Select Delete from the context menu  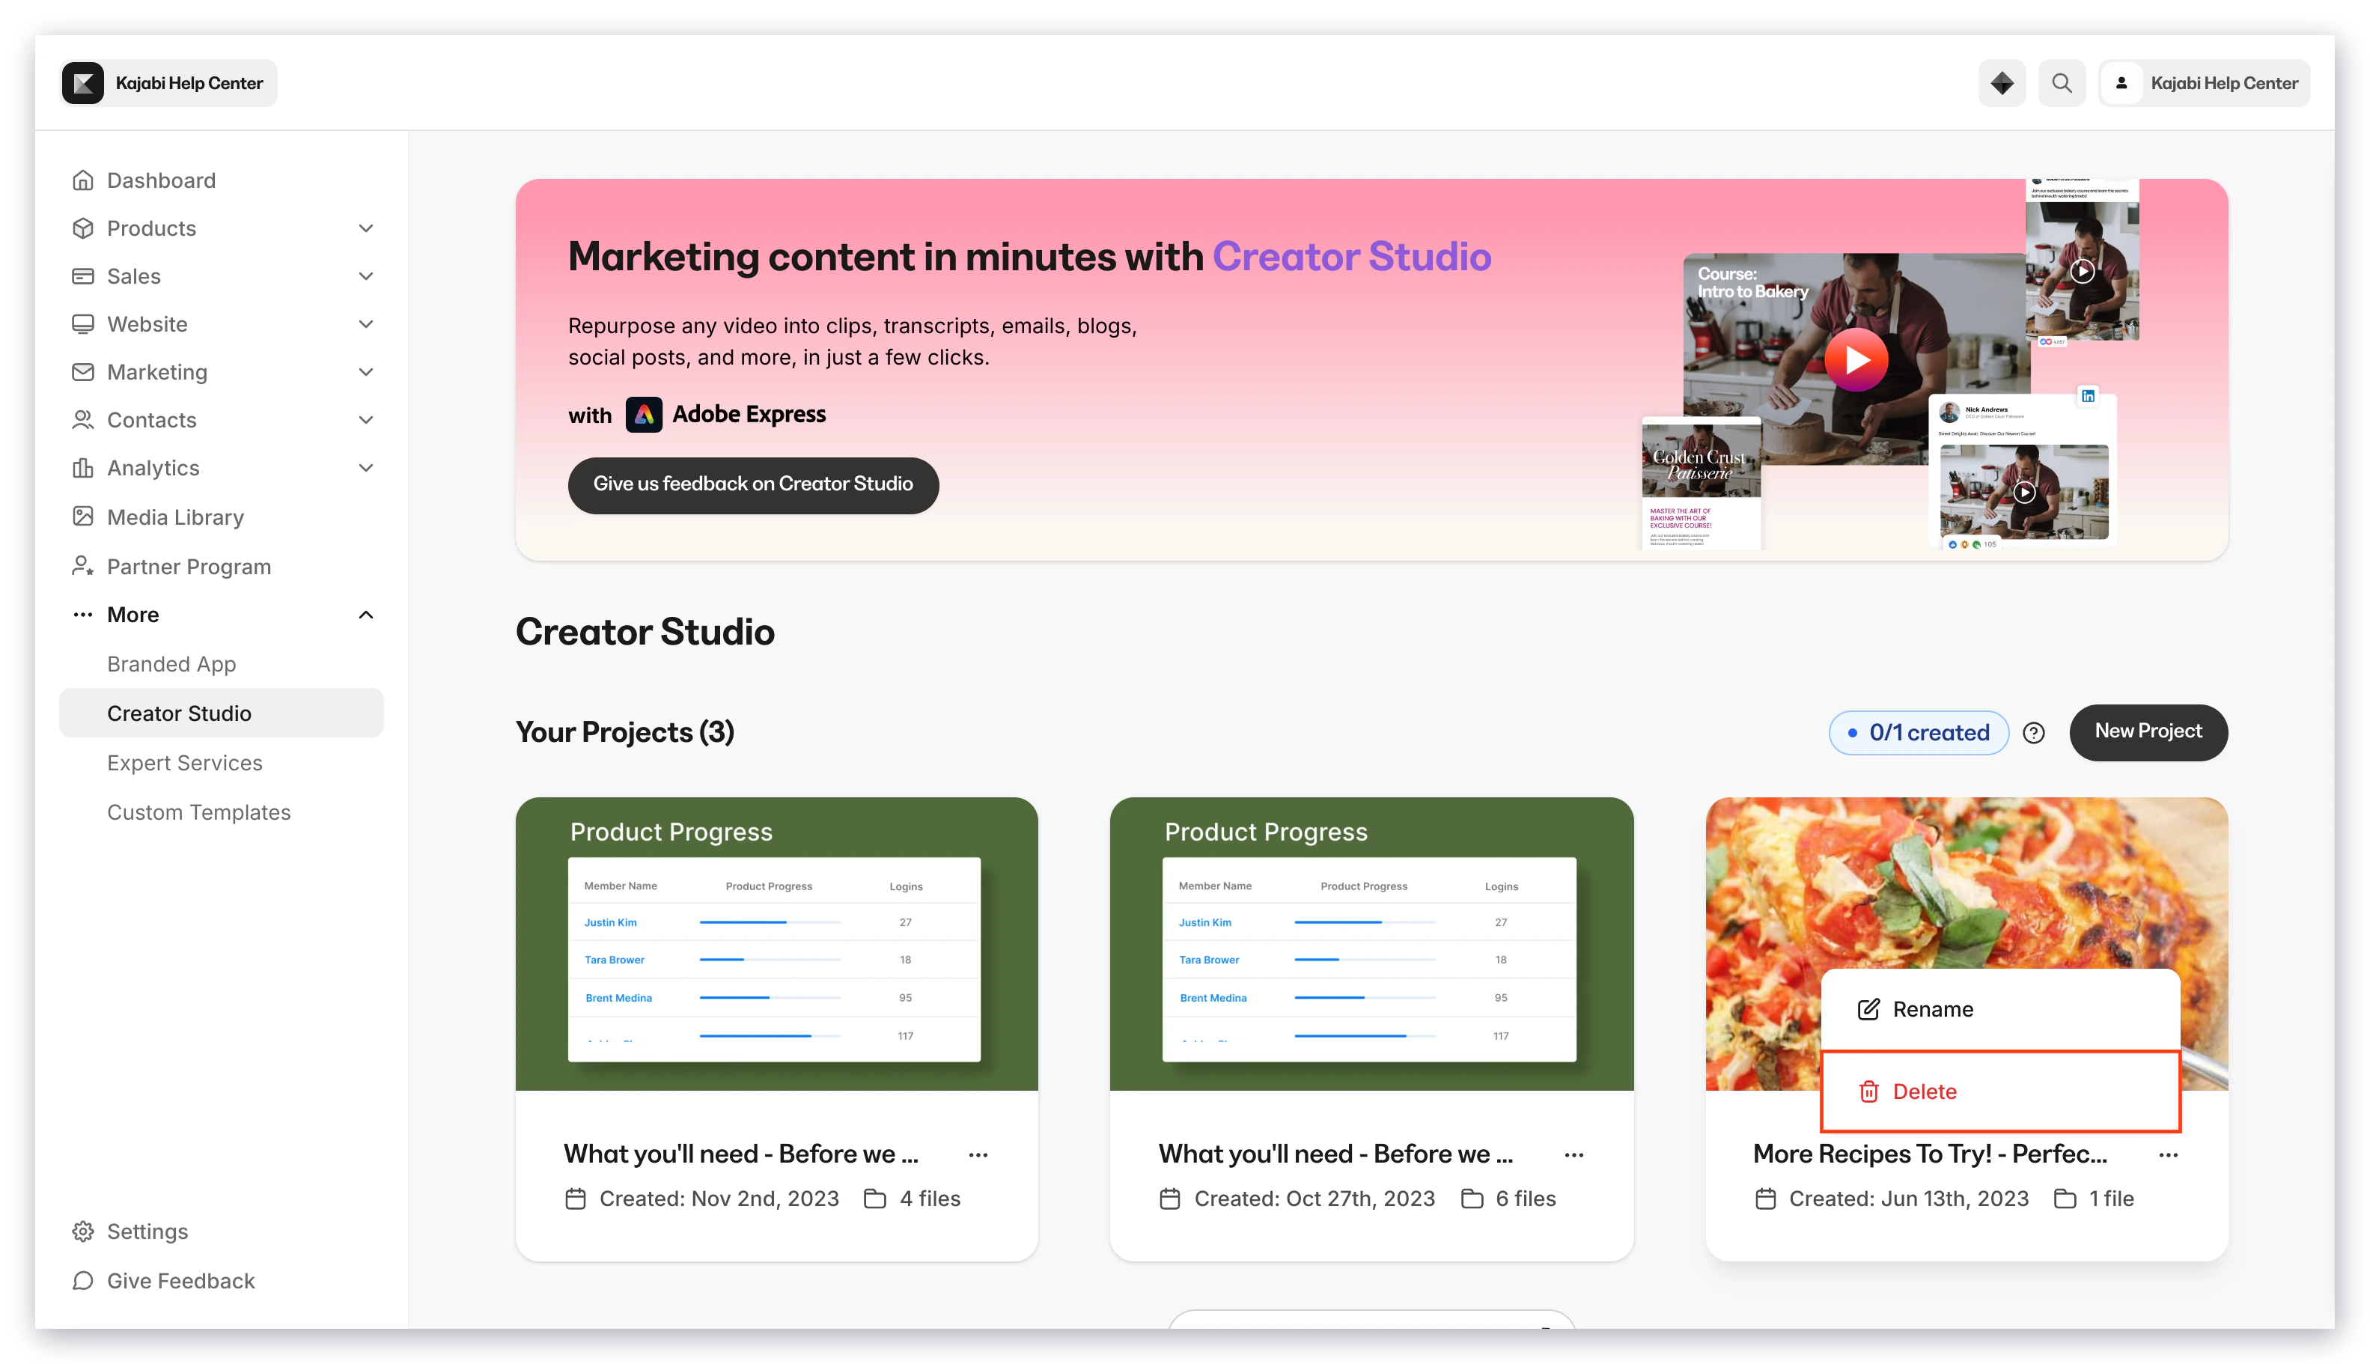click(x=2000, y=1091)
